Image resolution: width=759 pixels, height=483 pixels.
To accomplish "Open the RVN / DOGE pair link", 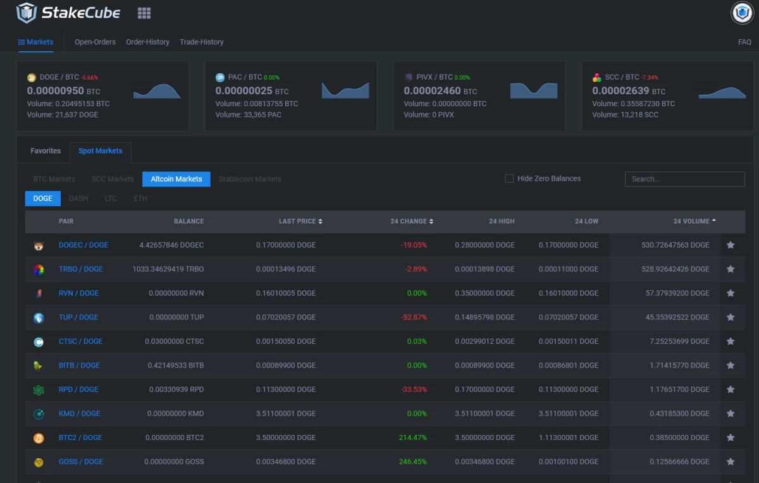I will (78, 293).
